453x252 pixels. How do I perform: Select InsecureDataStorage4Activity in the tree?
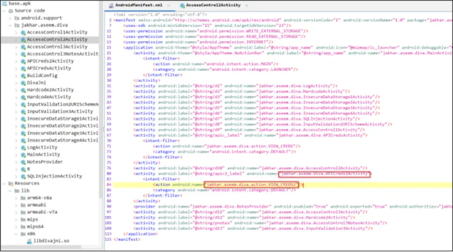62,141
